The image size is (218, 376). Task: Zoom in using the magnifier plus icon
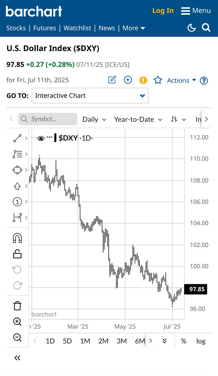coord(17,322)
